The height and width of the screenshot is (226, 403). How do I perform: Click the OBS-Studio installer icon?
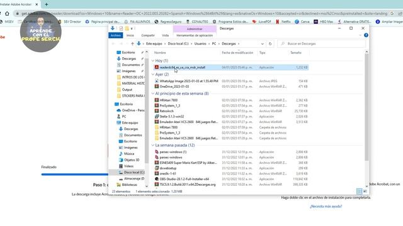(x=157, y=179)
